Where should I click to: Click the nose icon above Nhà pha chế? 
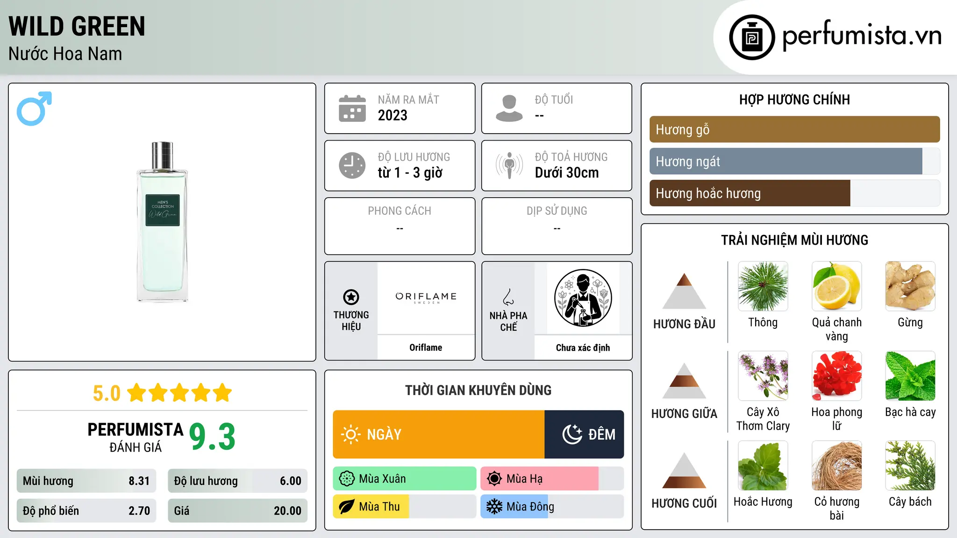[x=508, y=297]
